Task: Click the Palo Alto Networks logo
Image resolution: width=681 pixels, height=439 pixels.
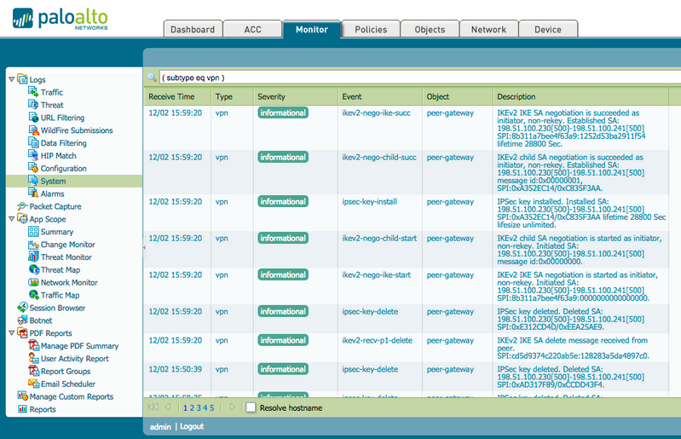Action: (x=60, y=19)
